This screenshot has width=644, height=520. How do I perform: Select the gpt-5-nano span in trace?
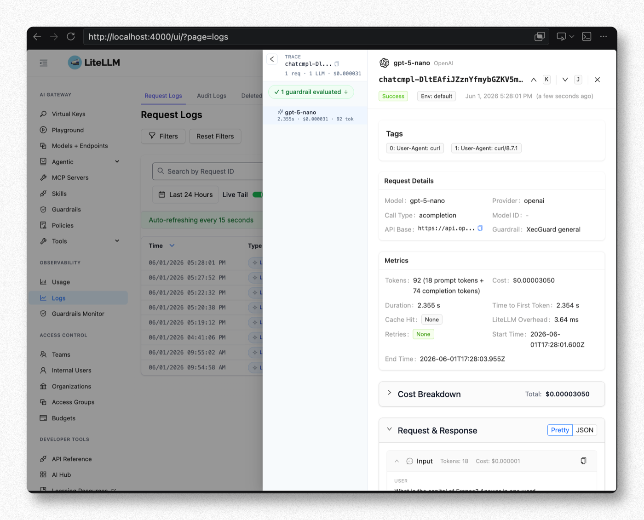pyautogui.click(x=315, y=115)
